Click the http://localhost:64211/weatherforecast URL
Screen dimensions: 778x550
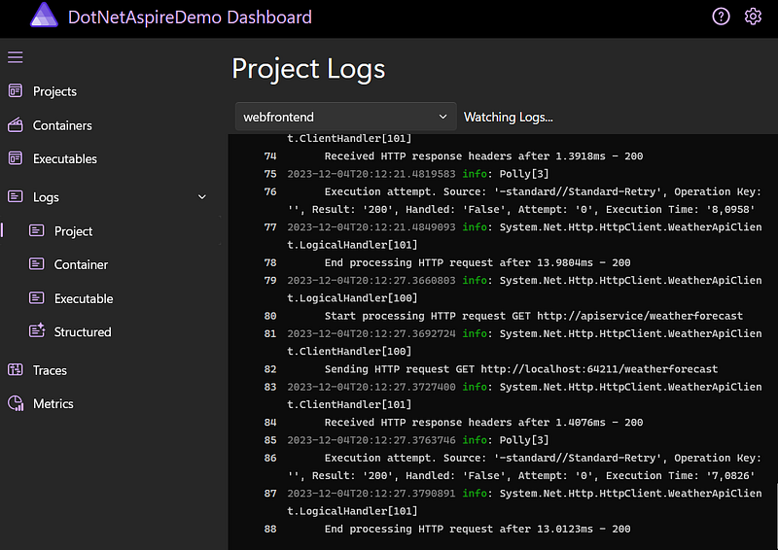[x=599, y=369]
